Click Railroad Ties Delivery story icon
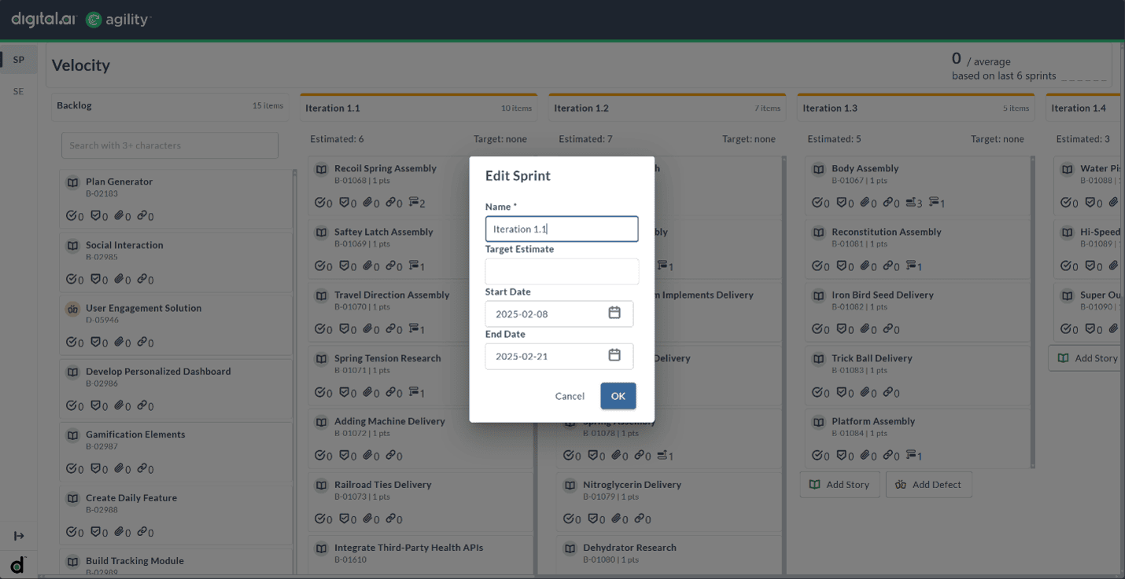This screenshot has height=583, width=1125. [321, 485]
